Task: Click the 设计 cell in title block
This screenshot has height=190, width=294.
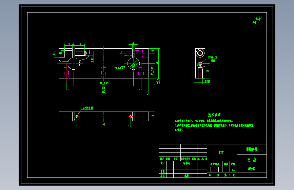Action: coord(162,163)
